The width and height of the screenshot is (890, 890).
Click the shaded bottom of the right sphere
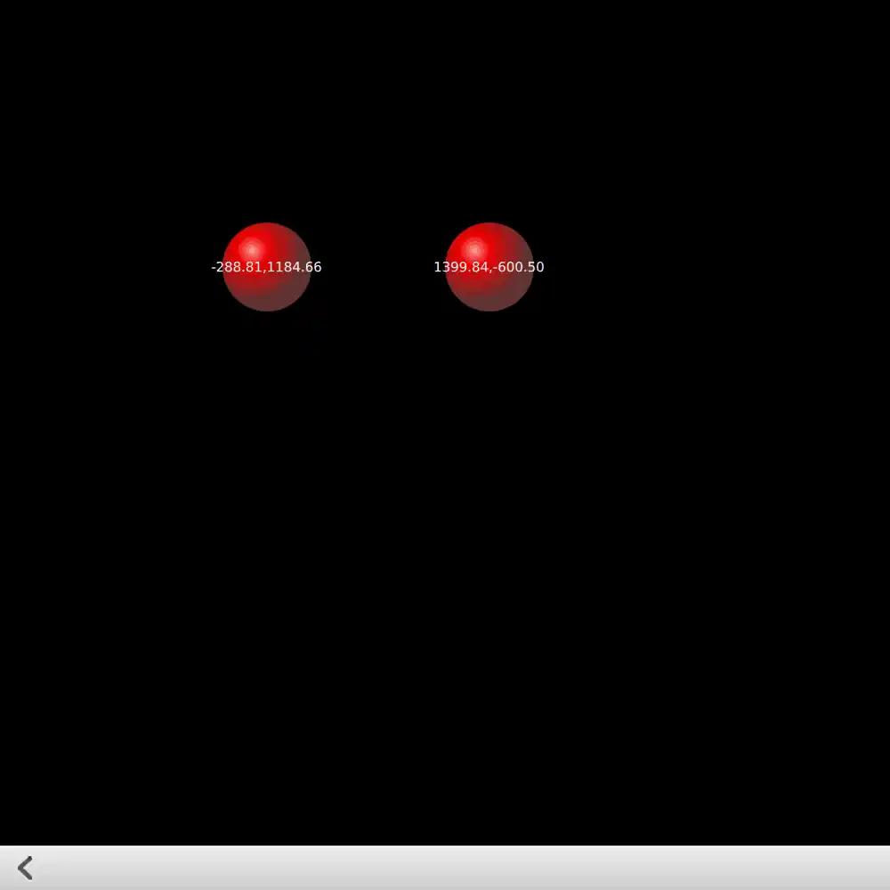[489, 298]
